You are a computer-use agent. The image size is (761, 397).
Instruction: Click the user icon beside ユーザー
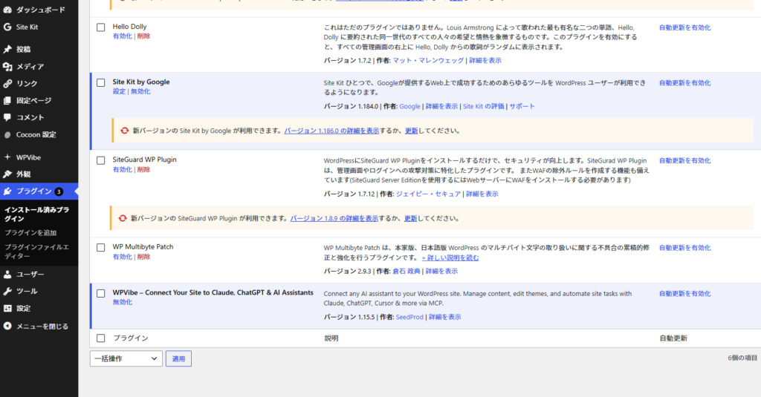7,275
